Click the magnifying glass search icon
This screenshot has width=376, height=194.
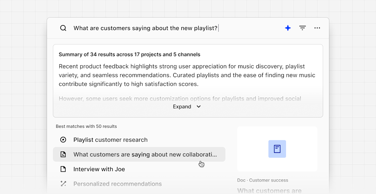pyautogui.click(x=63, y=28)
